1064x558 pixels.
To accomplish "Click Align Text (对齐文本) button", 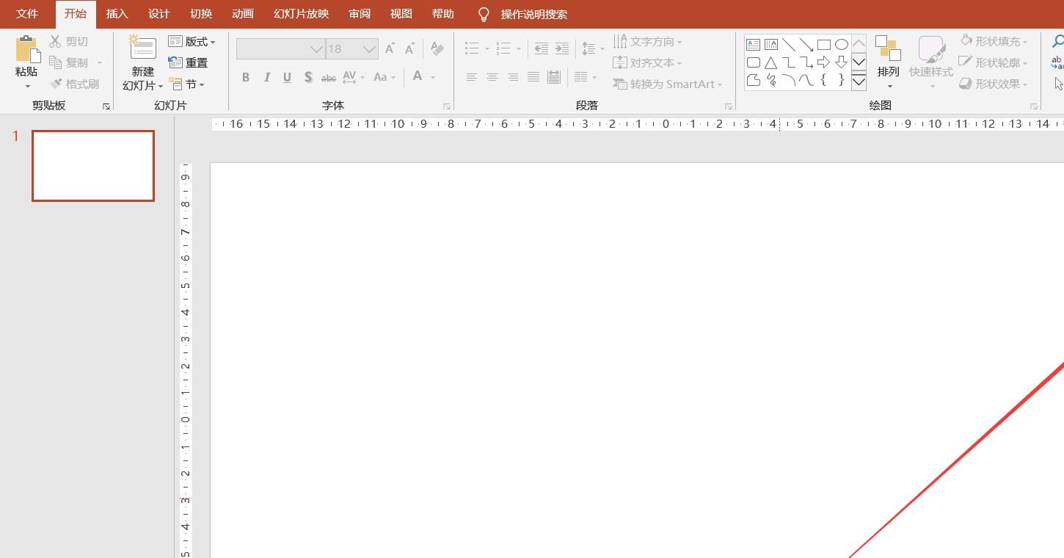I will click(648, 62).
